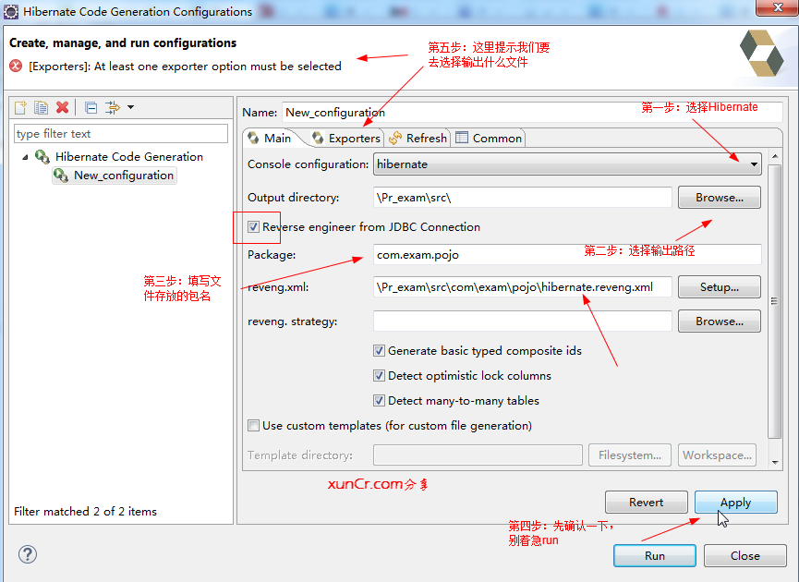The image size is (799, 582).
Task: Click the Template directory field
Action: (478, 455)
